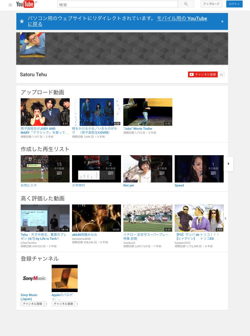Play the Tehu presentation video thumbnail
This screenshot has height=336, width=250.
click(45, 218)
